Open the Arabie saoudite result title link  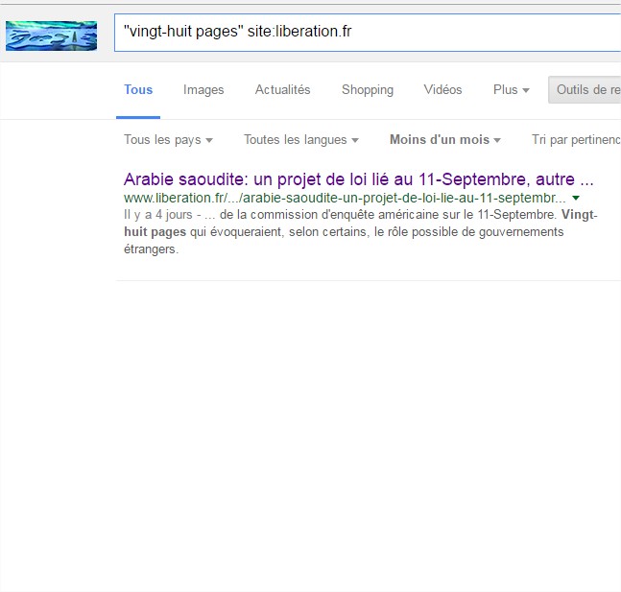coord(359,179)
